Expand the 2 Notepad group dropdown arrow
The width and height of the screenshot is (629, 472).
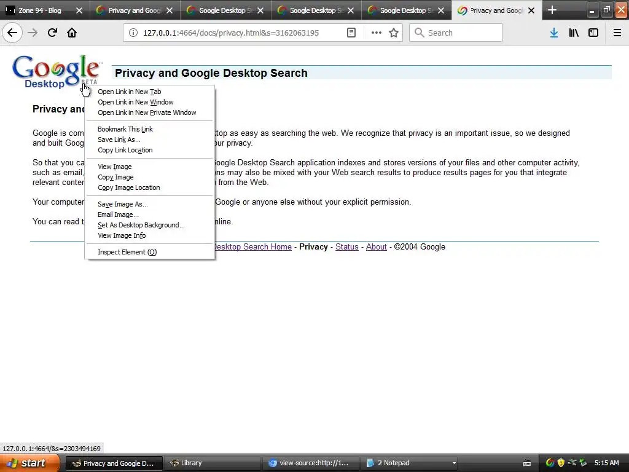point(454,463)
